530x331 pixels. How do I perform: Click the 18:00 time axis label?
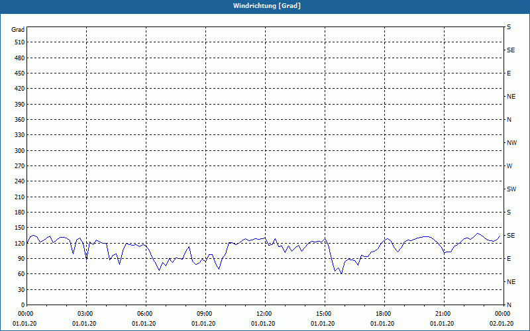pyautogui.click(x=384, y=314)
